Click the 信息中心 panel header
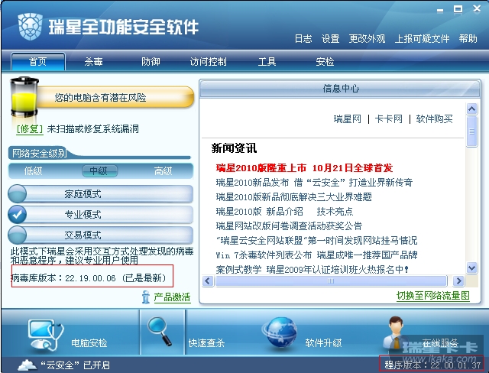 340,89
